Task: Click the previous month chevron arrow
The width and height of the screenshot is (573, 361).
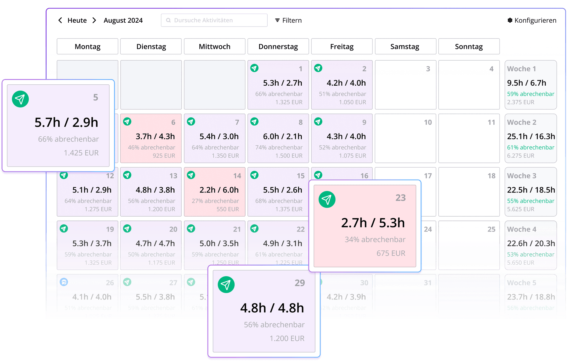Action: coord(60,20)
